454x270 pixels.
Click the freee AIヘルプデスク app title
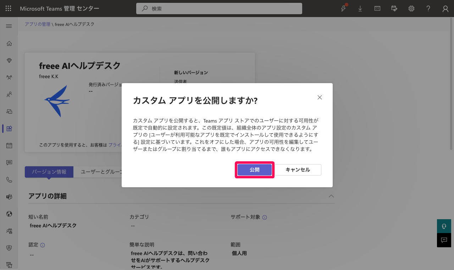[x=80, y=66]
